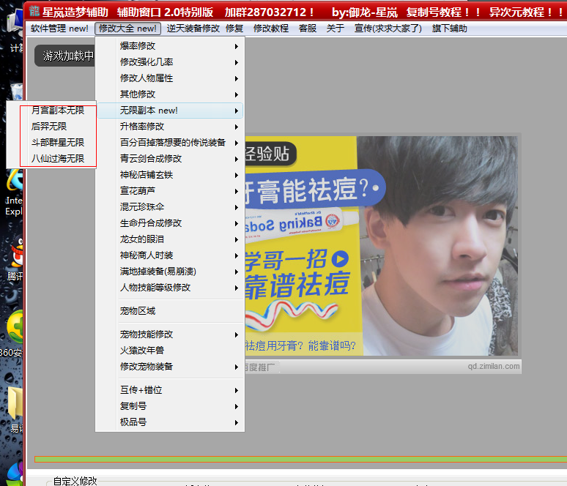
Task: Open the 逆天装备修改 menu
Action: (193, 29)
